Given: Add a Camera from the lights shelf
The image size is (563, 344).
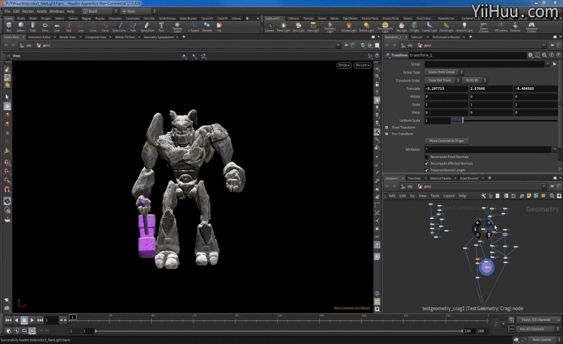Looking at the screenshot, I should click(x=269, y=27).
